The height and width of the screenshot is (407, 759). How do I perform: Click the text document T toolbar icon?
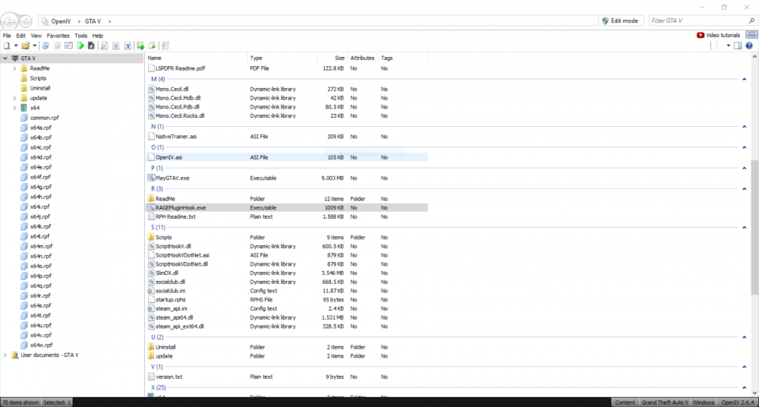pos(128,46)
